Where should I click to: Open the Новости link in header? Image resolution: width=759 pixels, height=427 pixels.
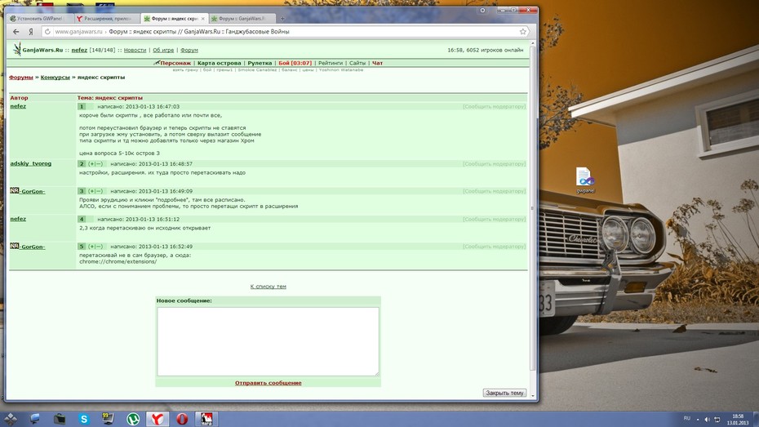click(135, 50)
